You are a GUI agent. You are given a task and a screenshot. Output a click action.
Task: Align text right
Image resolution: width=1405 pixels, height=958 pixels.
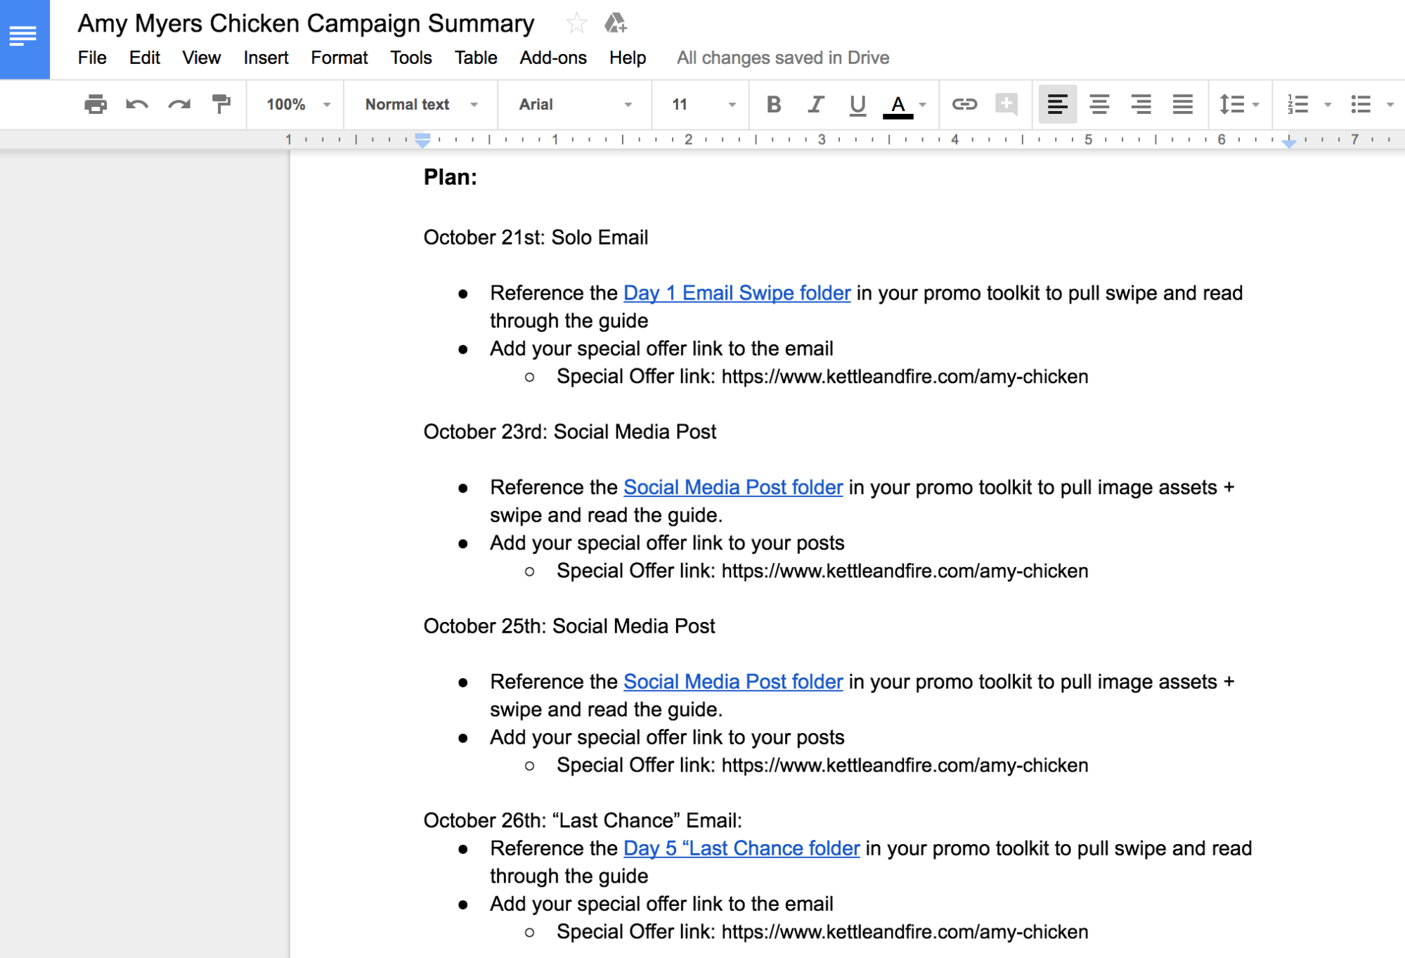[1141, 104]
